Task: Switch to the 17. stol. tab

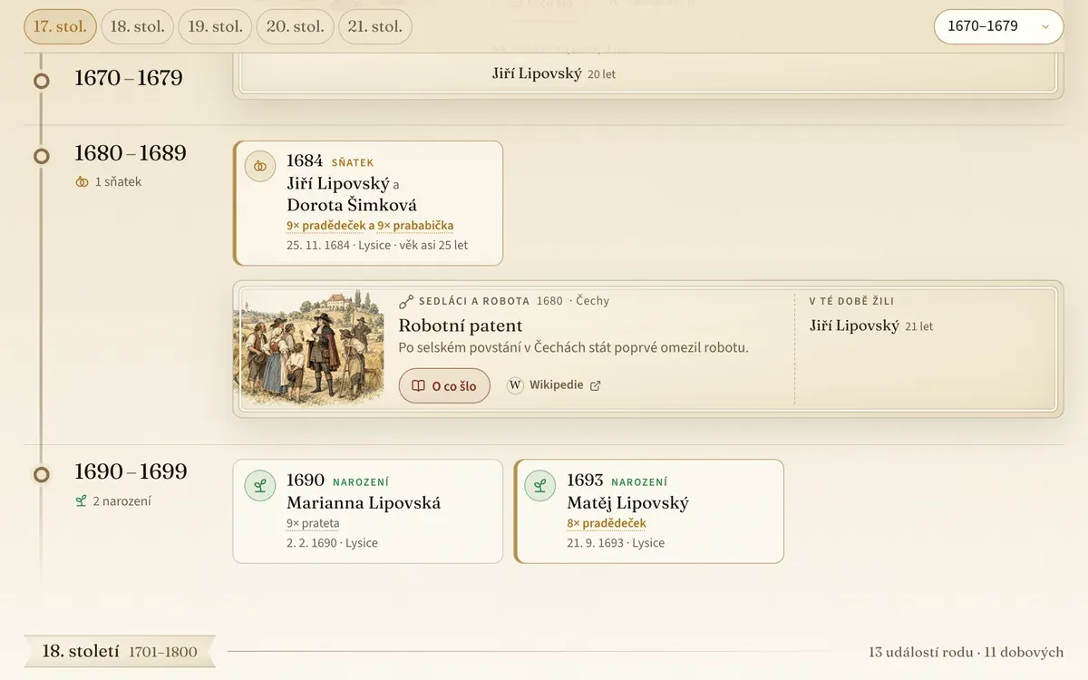Action: click(60, 26)
